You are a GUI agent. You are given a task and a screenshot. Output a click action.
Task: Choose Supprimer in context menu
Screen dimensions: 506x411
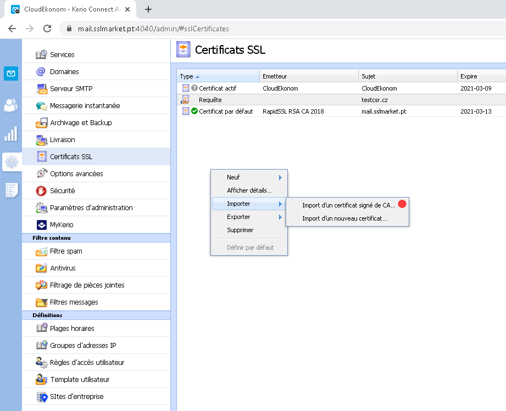249,230
